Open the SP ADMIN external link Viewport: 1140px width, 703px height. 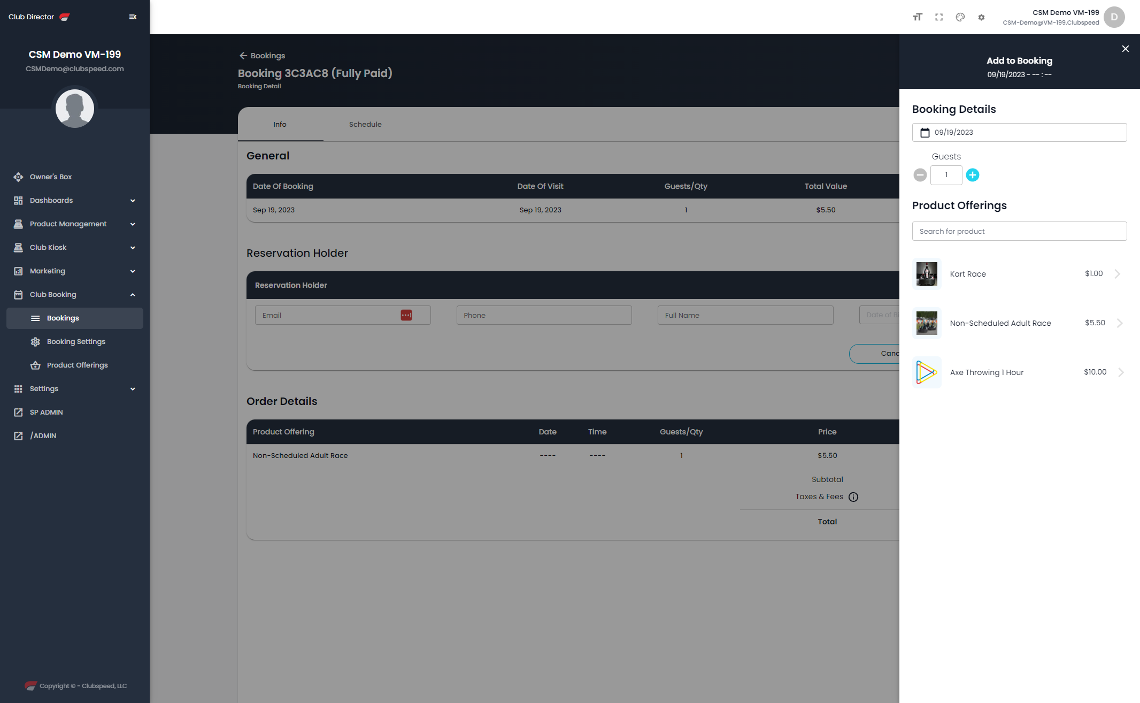[75, 412]
